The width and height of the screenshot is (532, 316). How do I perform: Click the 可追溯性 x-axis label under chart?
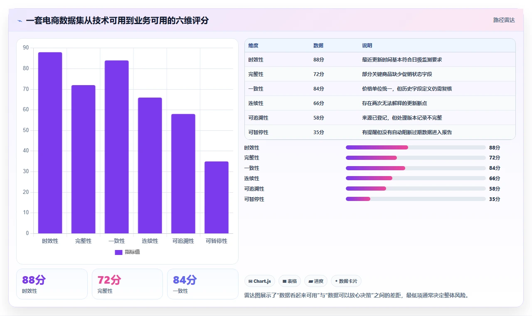pyautogui.click(x=183, y=241)
